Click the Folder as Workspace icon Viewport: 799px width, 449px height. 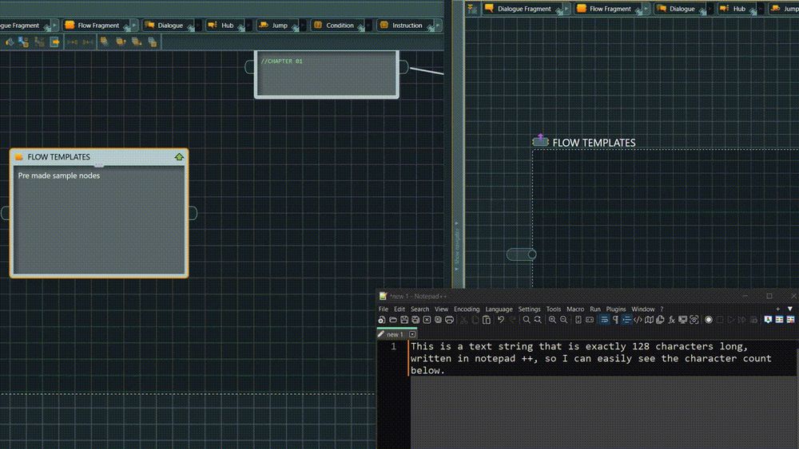coord(683,320)
